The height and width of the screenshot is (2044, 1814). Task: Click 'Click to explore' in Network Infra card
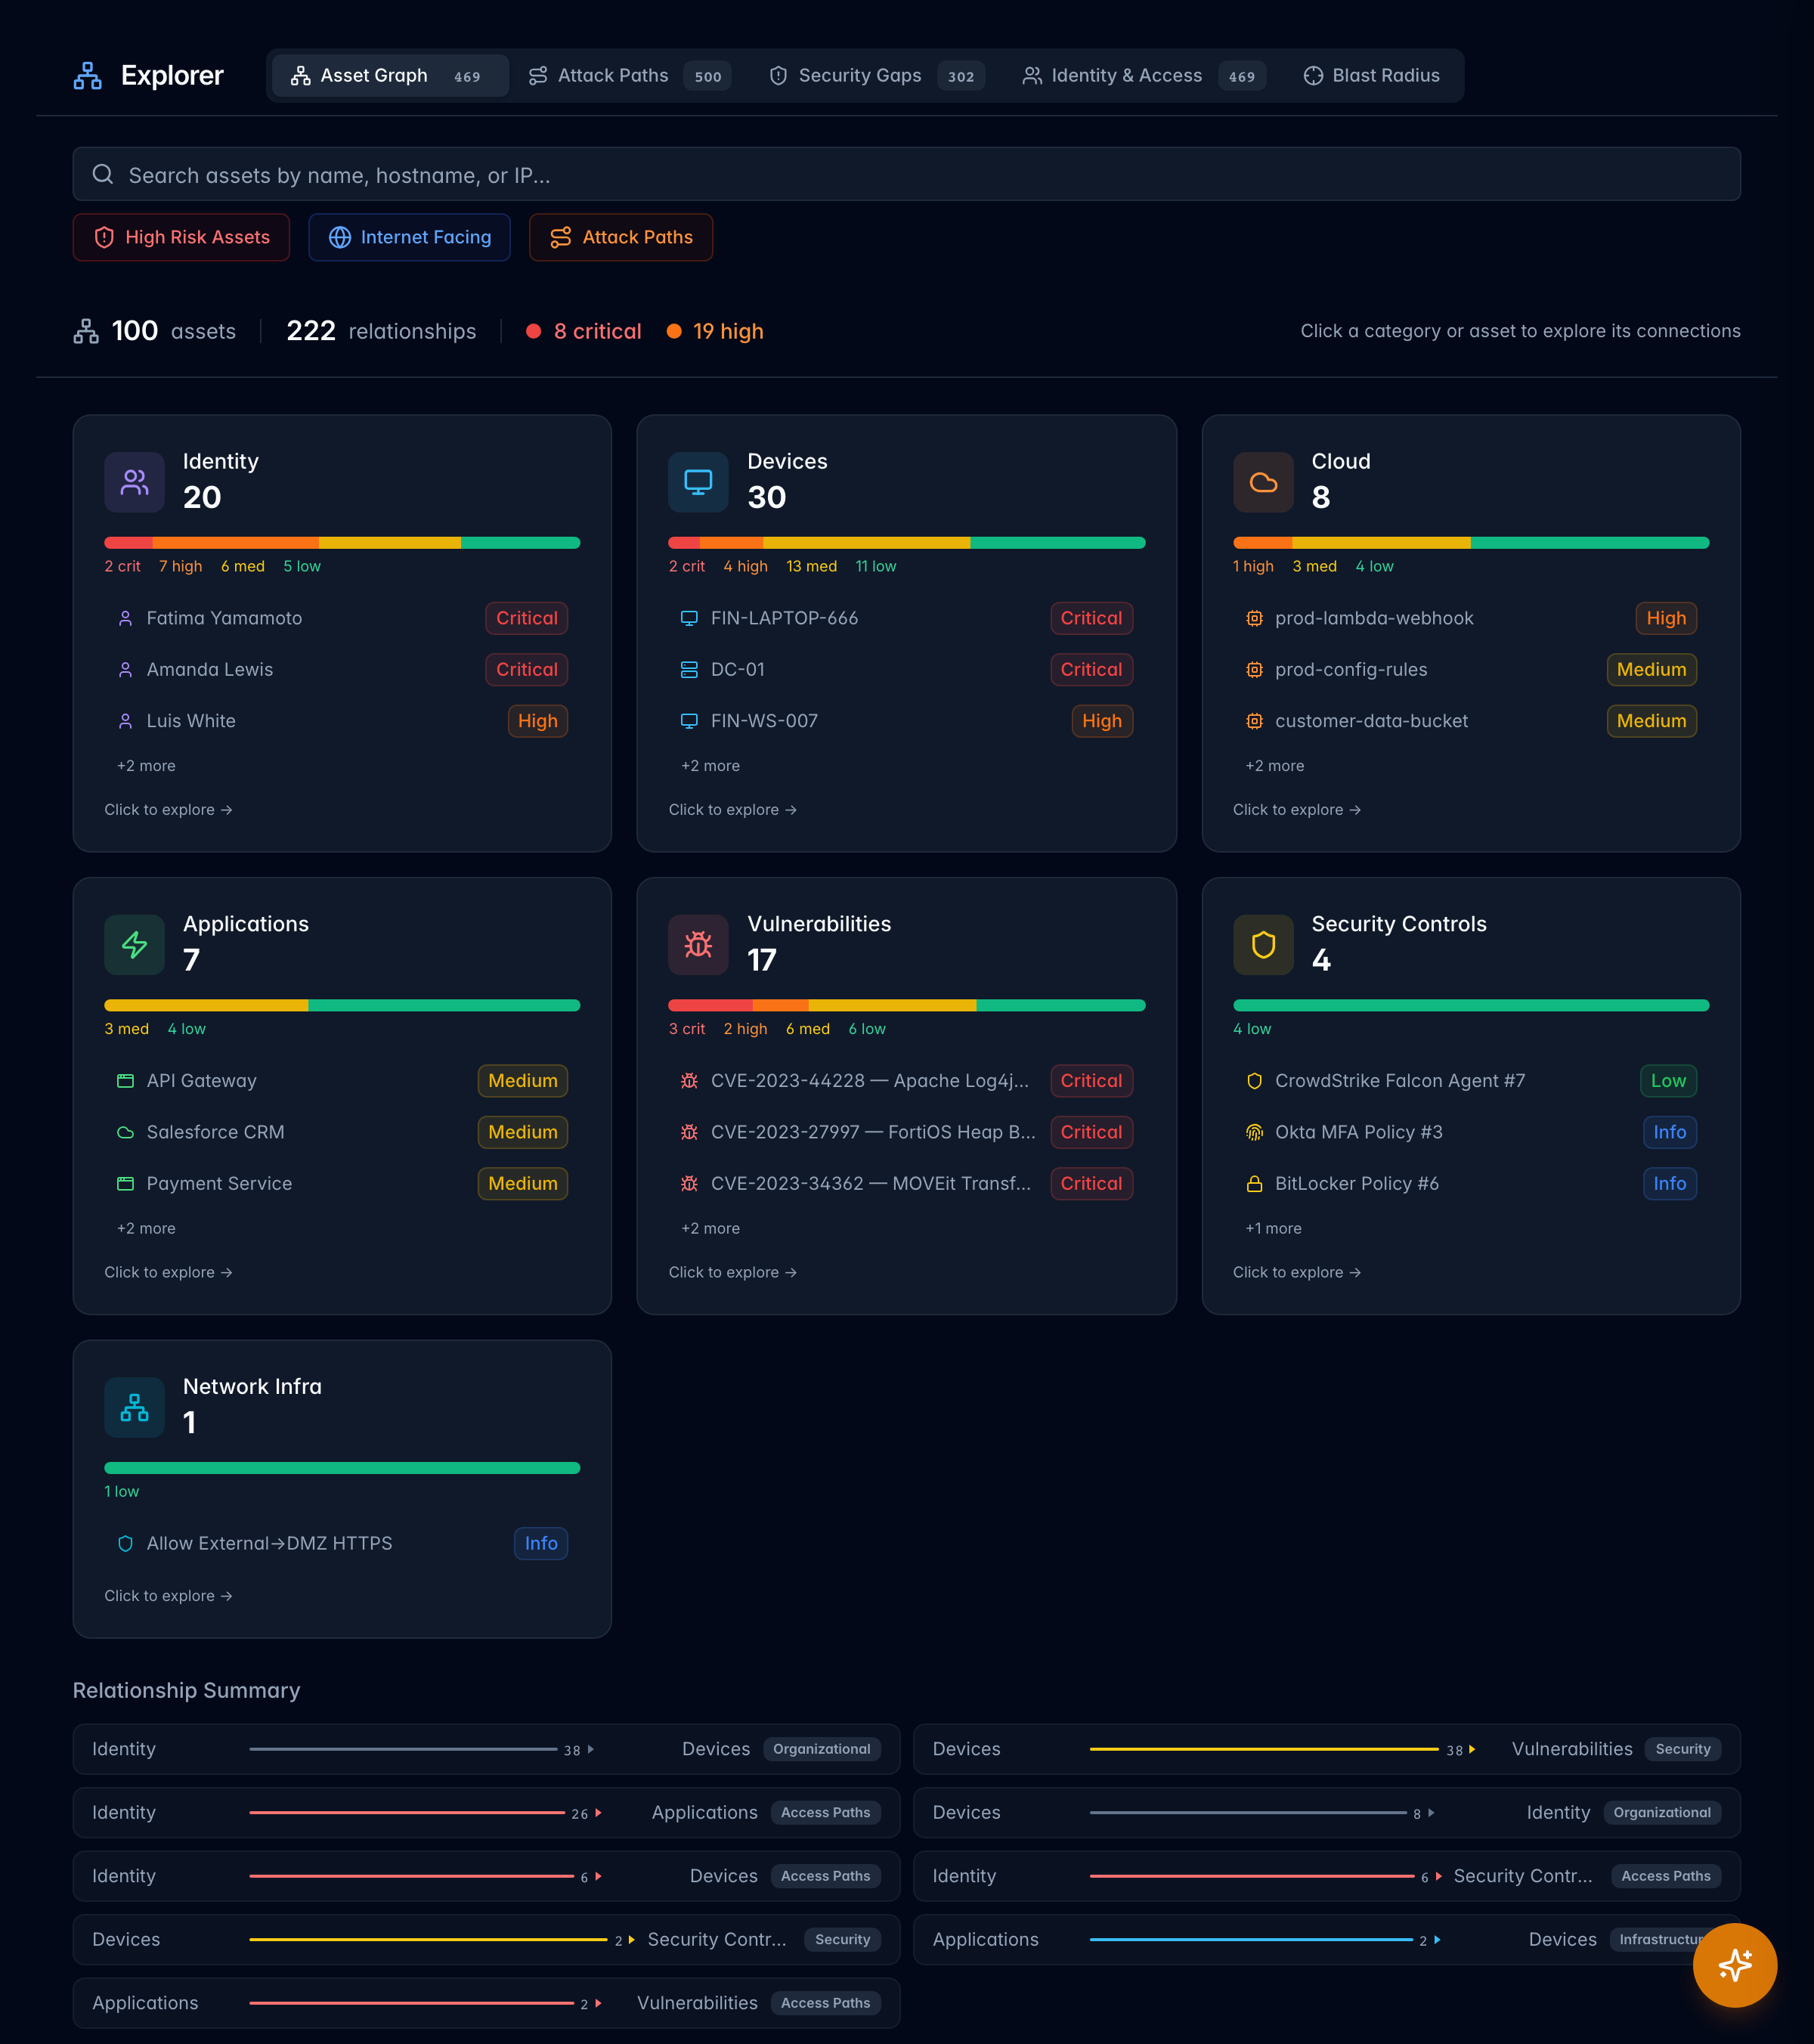pos(168,1596)
